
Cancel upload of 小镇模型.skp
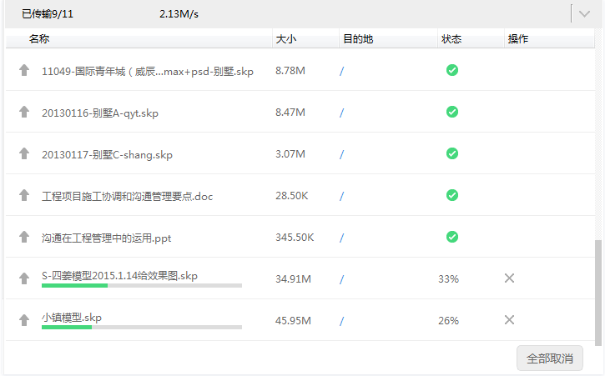click(509, 319)
